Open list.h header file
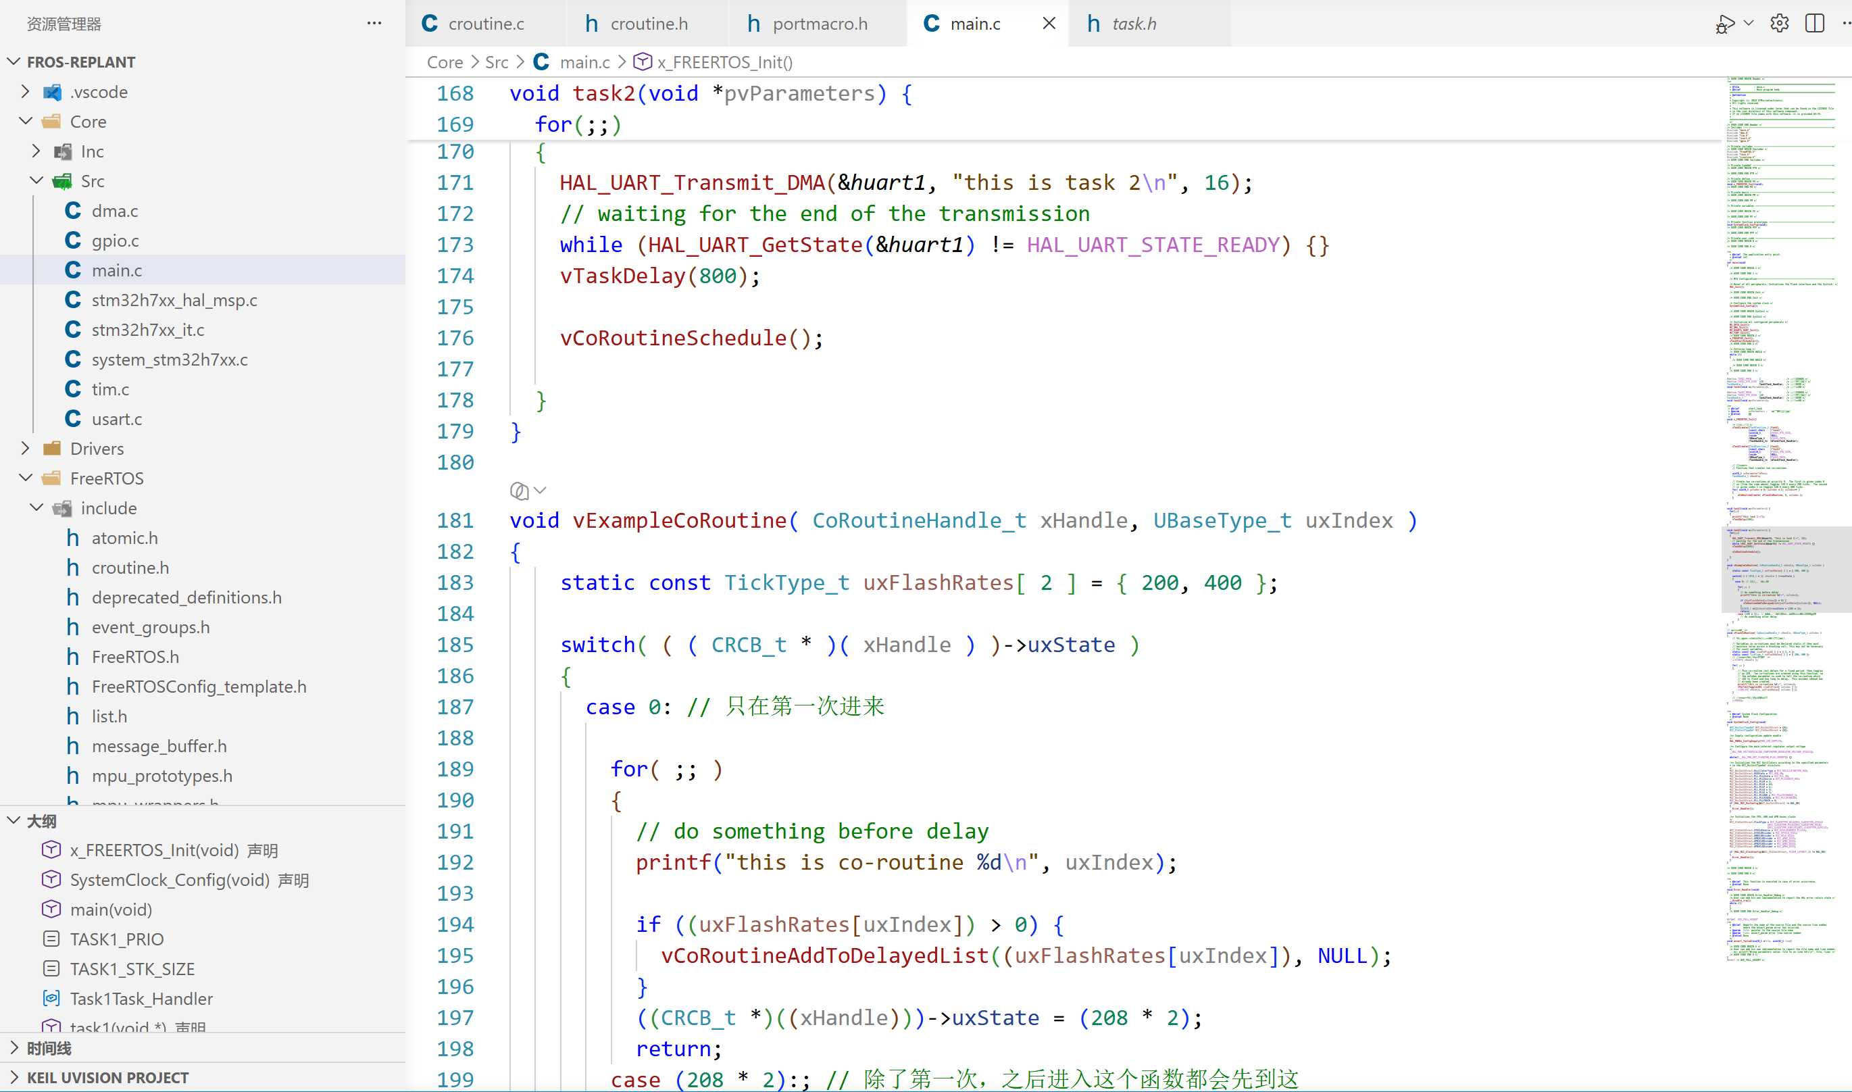This screenshot has width=1852, height=1092. (x=202, y=716)
